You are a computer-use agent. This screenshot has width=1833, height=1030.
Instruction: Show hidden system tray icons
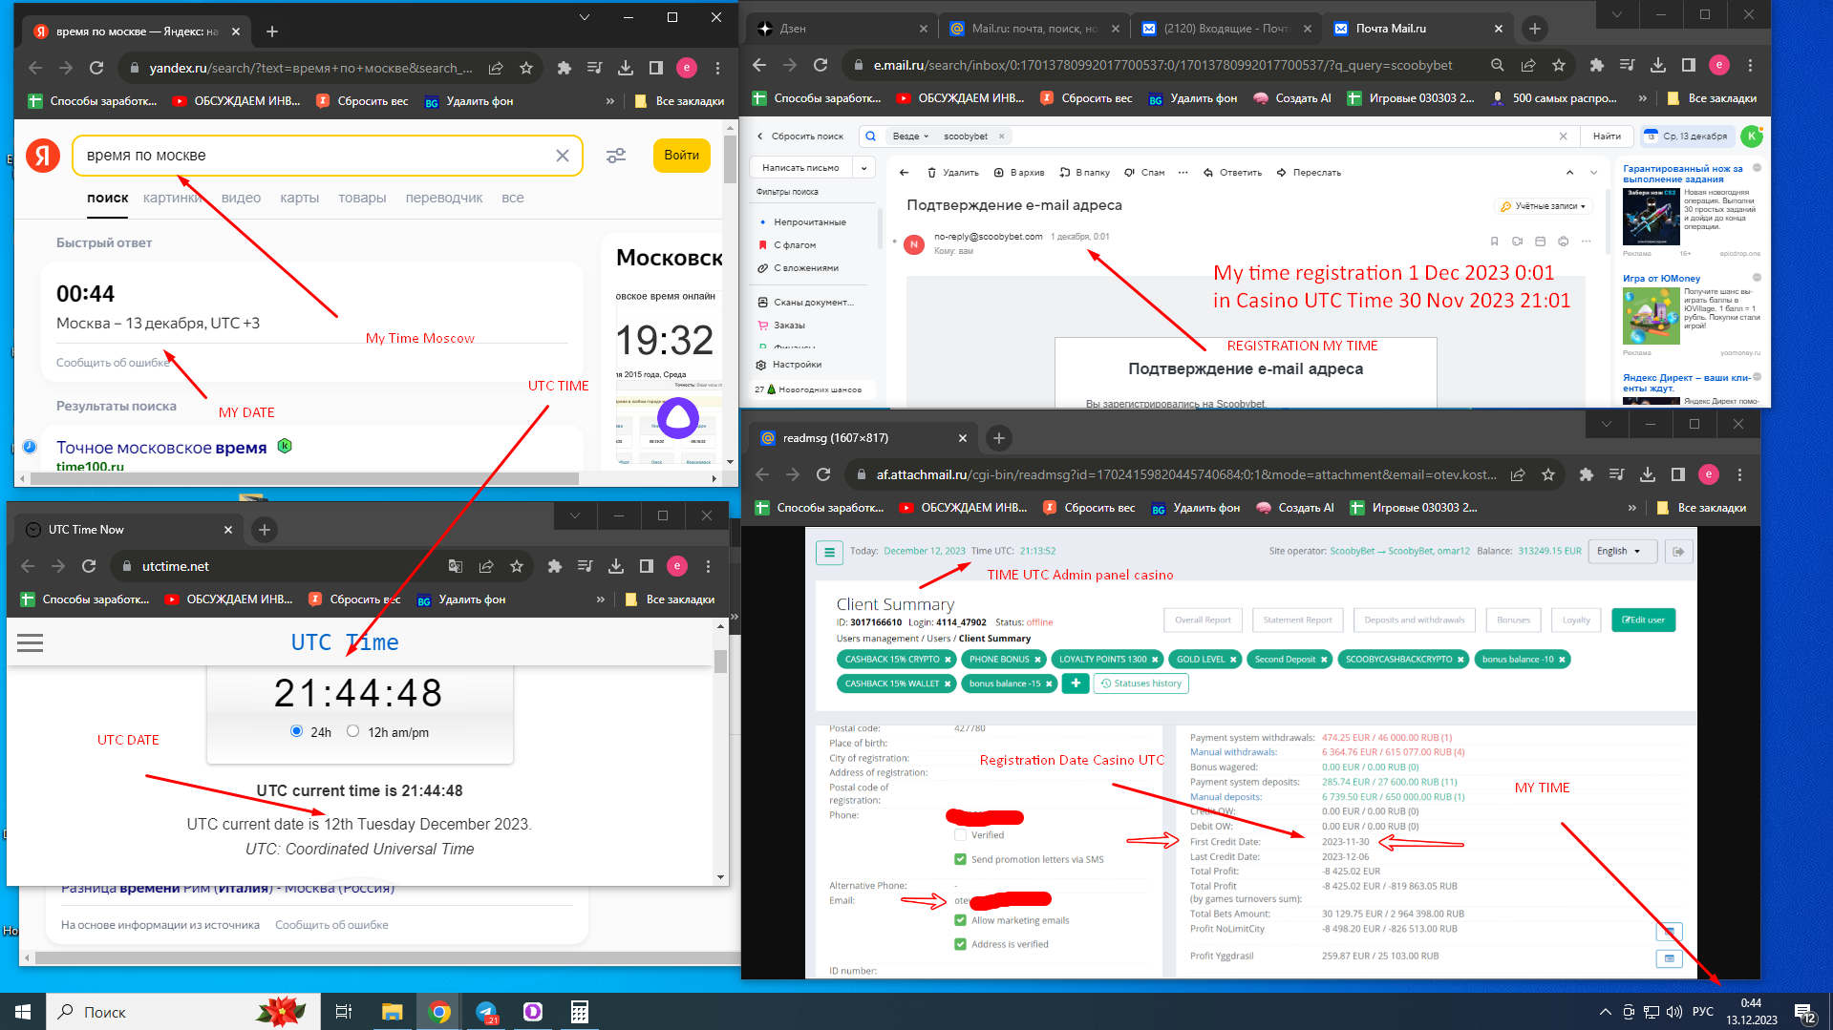(1605, 1012)
